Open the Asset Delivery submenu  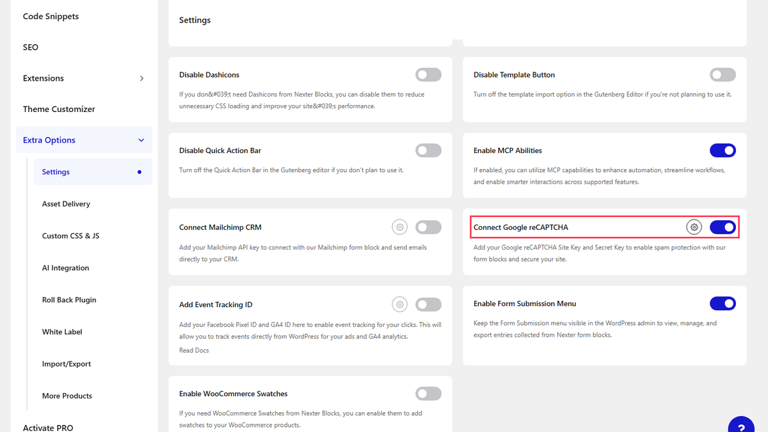66,204
